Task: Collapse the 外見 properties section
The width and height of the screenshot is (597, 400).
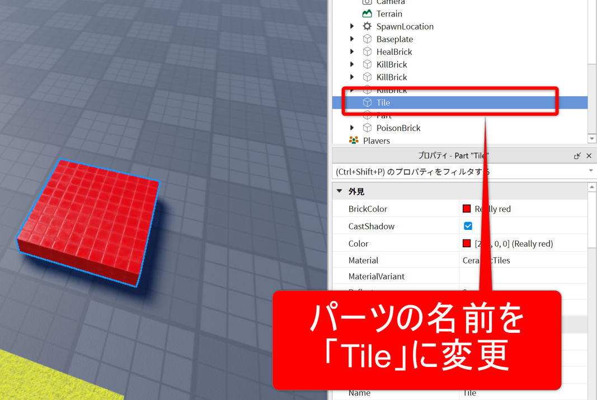Action: 340,191
